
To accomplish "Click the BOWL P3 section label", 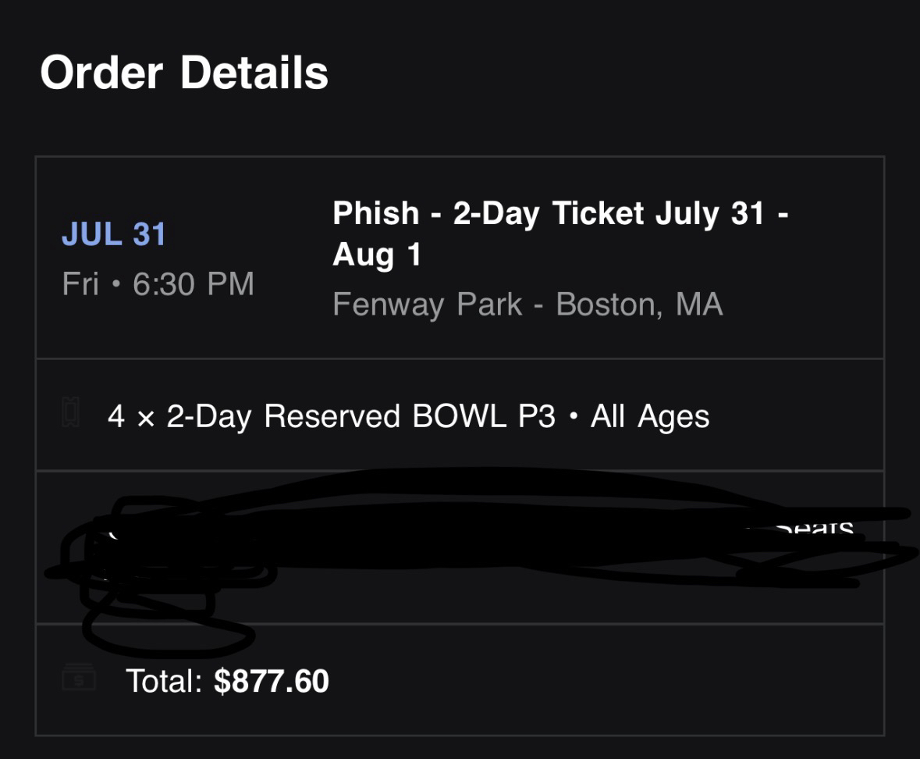I will pyautogui.click(x=484, y=416).
